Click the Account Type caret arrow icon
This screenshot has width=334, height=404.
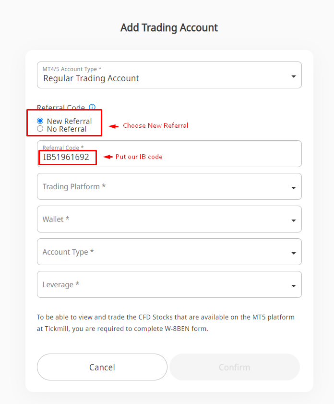click(x=293, y=253)
